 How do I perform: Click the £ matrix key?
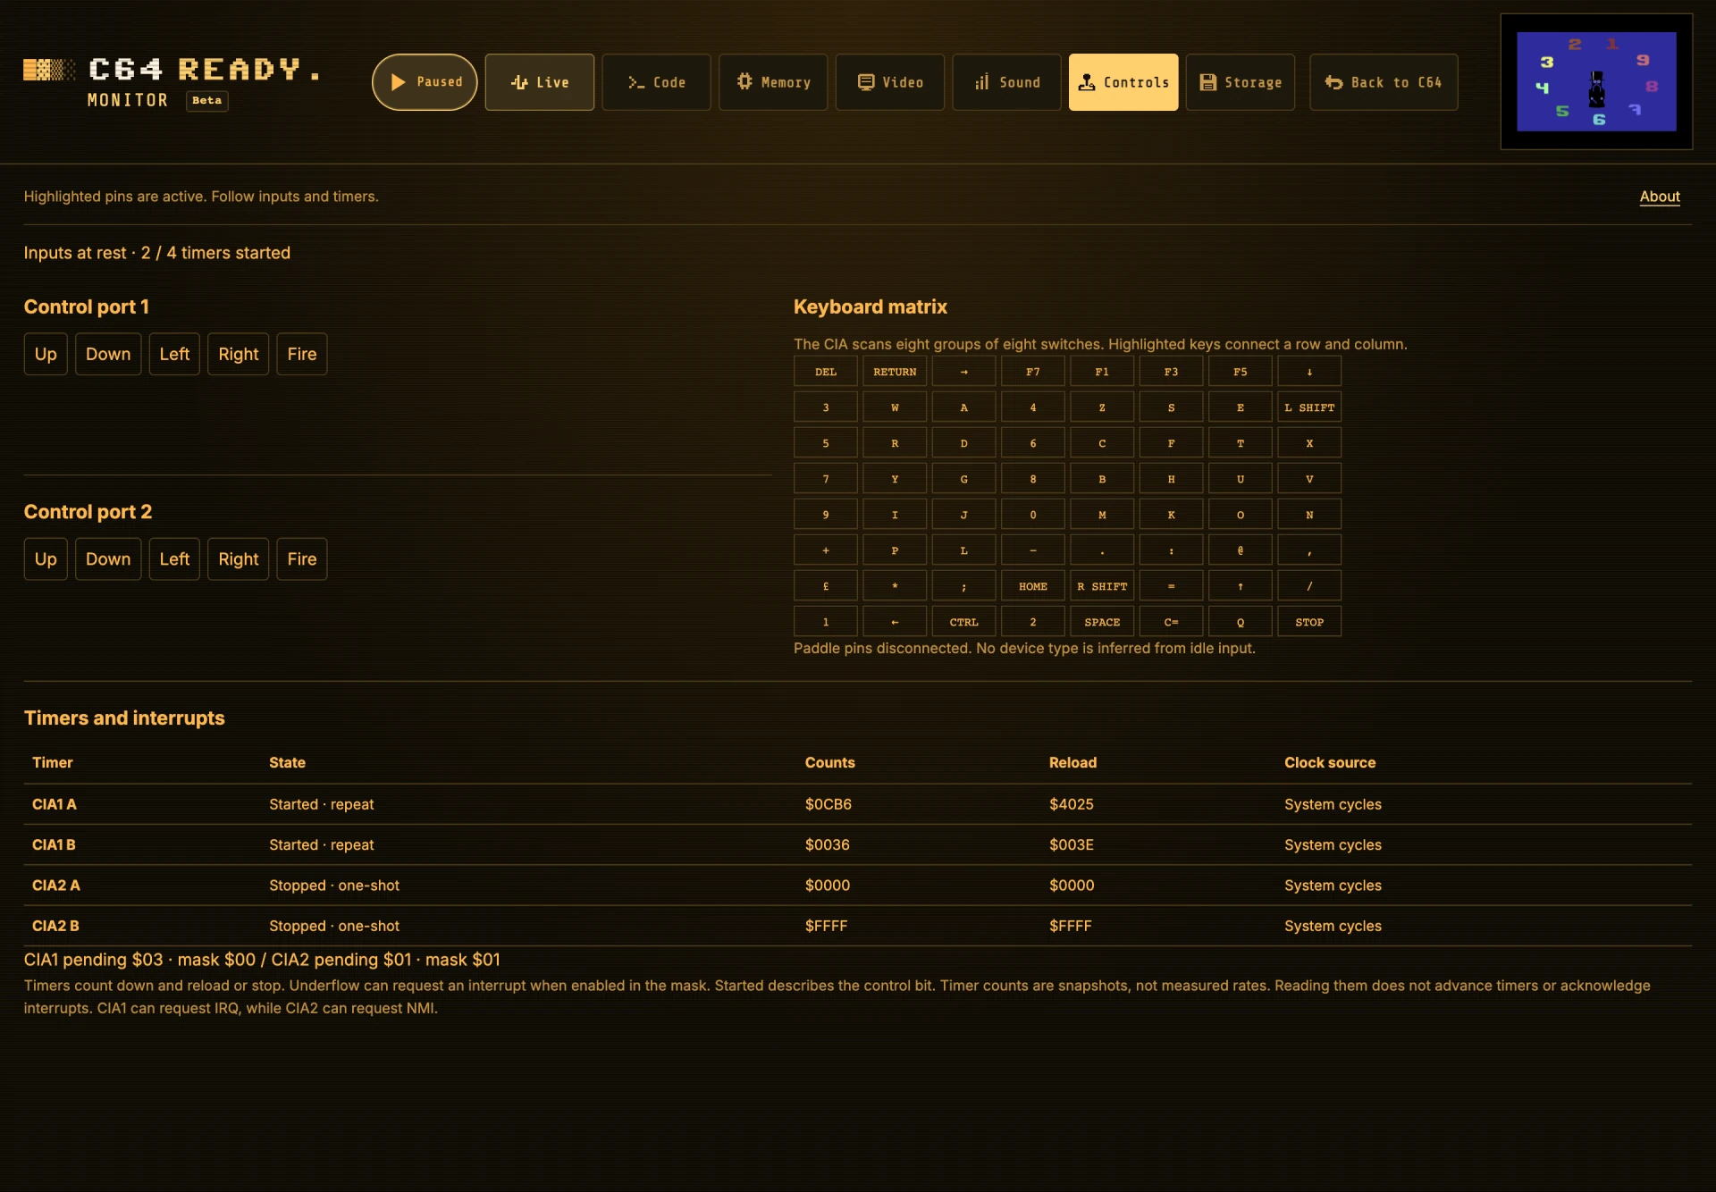coord(826,586)
